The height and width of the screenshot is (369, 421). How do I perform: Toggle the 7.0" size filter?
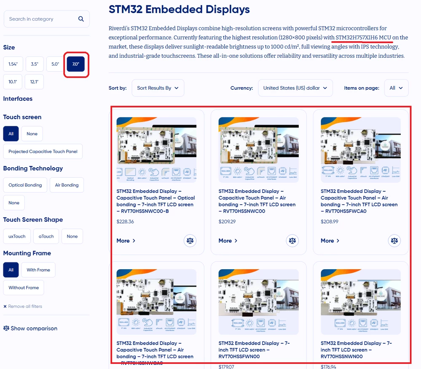(76, 64)
